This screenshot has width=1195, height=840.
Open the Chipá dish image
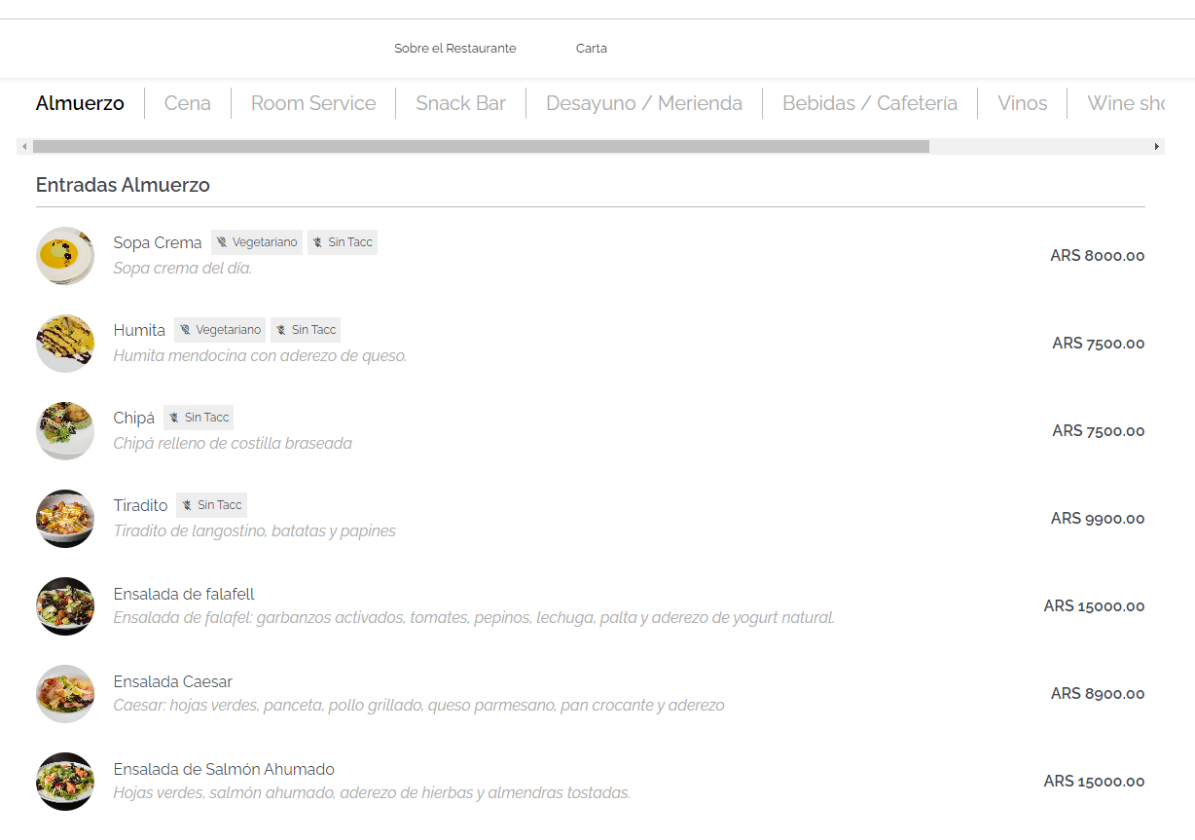pyautogui.click(x=65, y=431)
